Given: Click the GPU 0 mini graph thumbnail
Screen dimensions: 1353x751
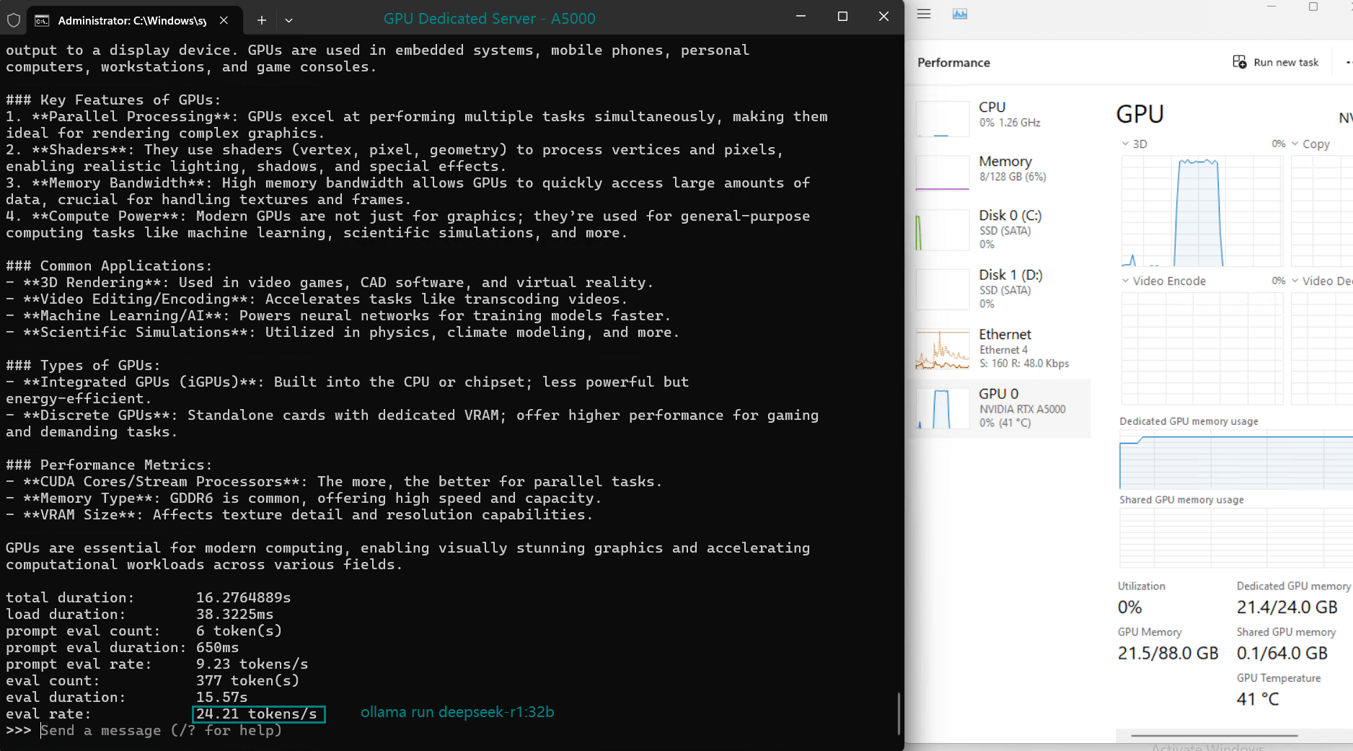Looking at the screenshot, I should [x=943, y=409].
